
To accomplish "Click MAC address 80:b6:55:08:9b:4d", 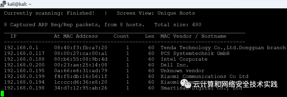I will click(x=81, y=59).
